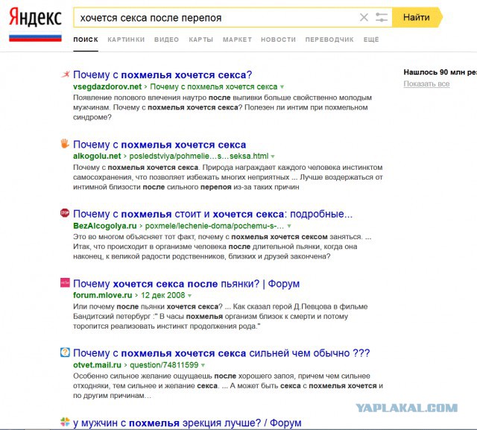Open result 'Почему с похмелья стоит и хочется секса: подробные...'
The height and width of the screenshot is (430, 477).
212,214
